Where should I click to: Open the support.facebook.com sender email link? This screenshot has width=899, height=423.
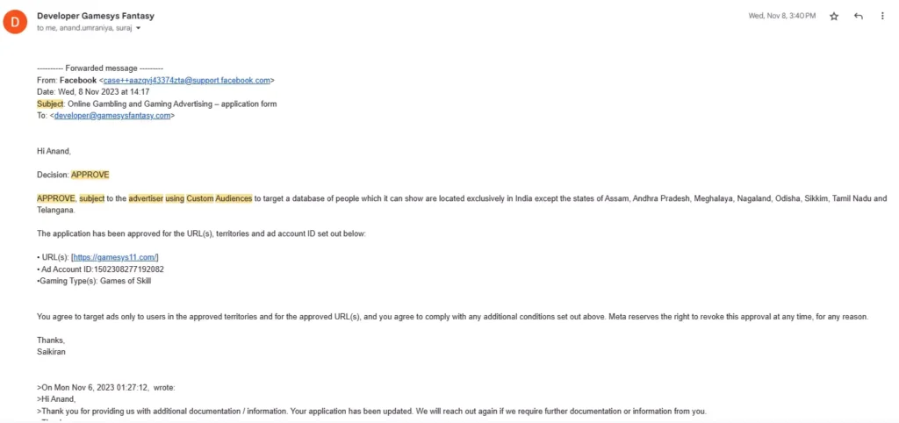186,80
